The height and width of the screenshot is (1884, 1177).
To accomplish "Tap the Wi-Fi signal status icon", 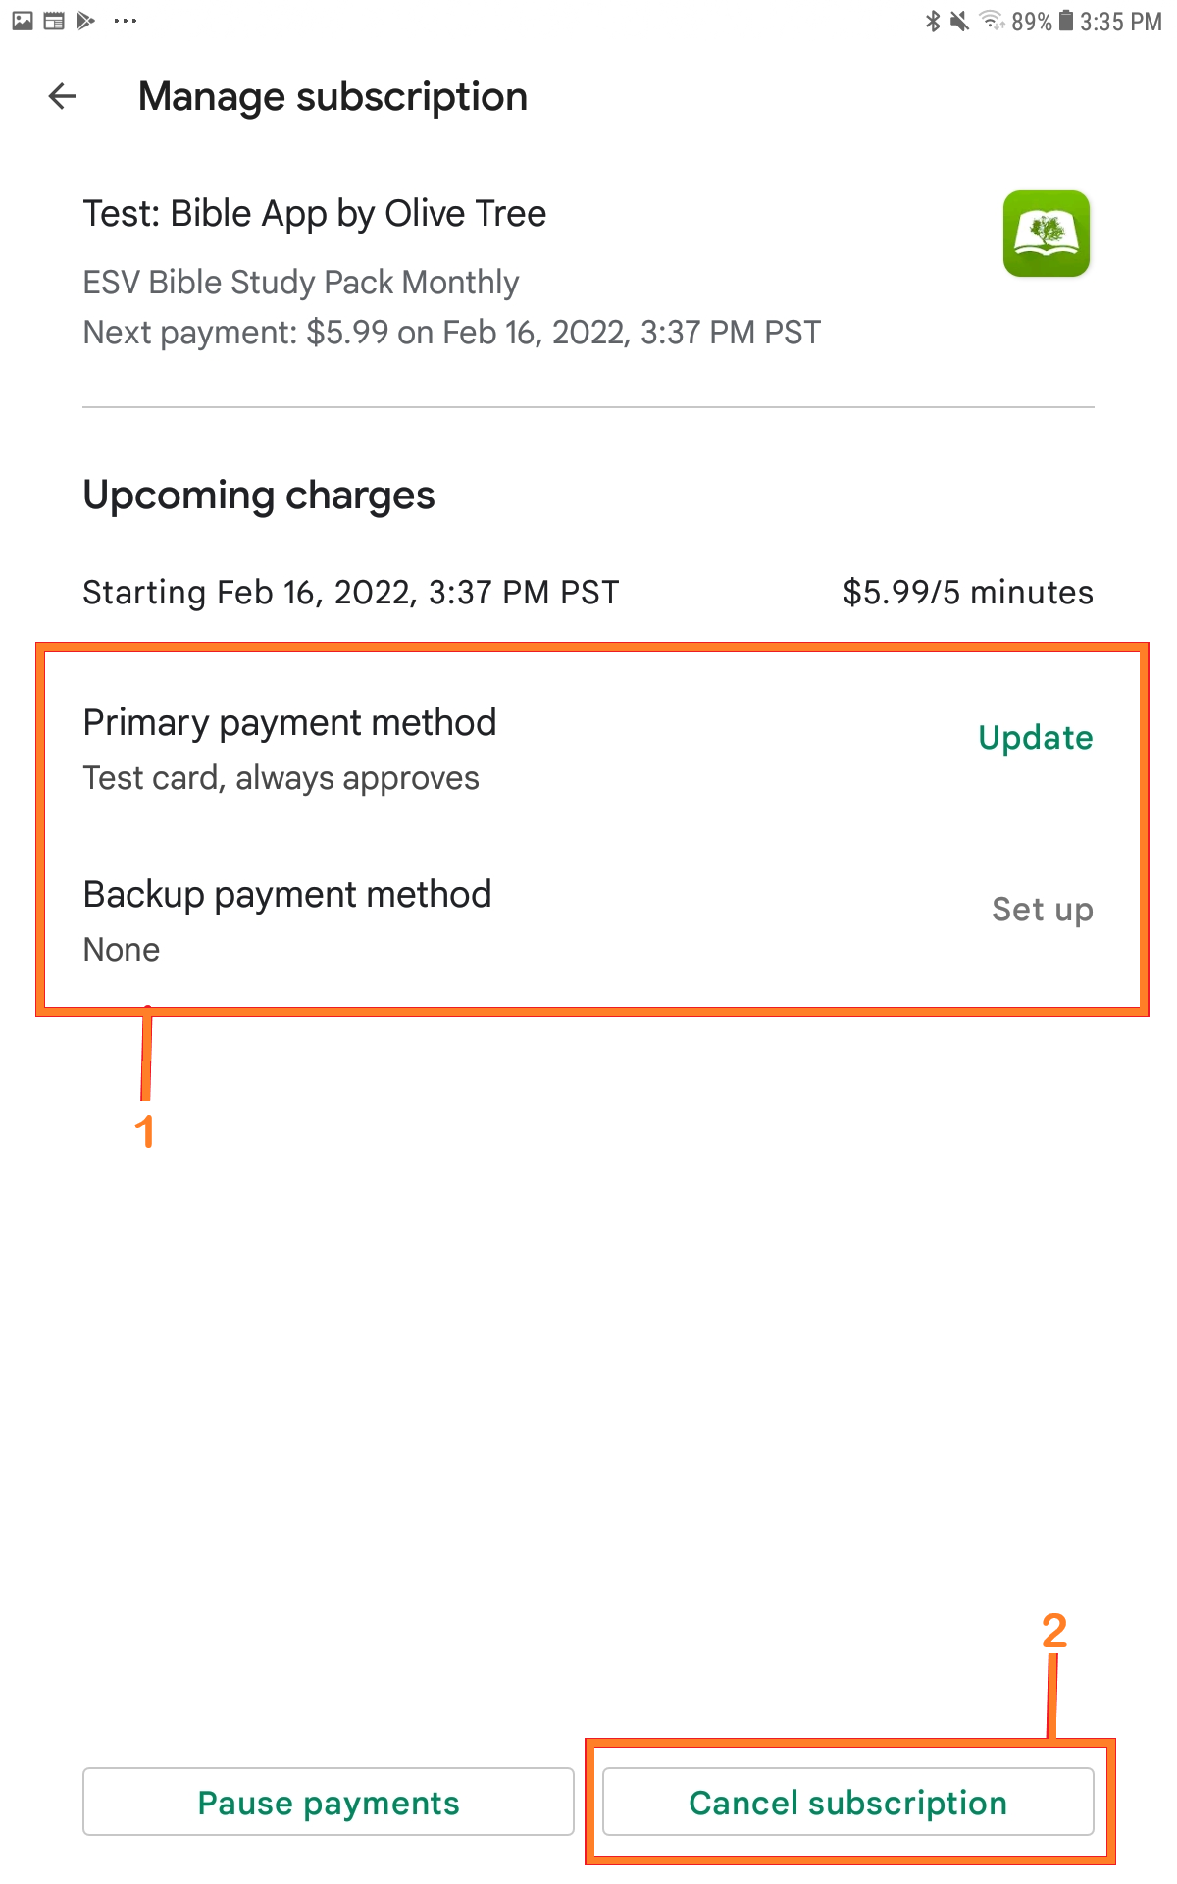I will point(993,21).
